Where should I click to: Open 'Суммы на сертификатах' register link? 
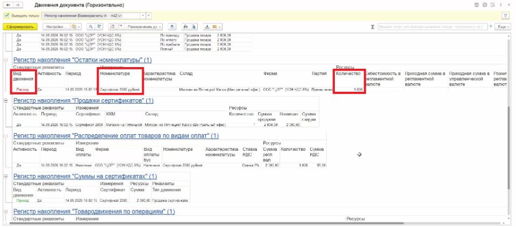click(x=85, y=177)
